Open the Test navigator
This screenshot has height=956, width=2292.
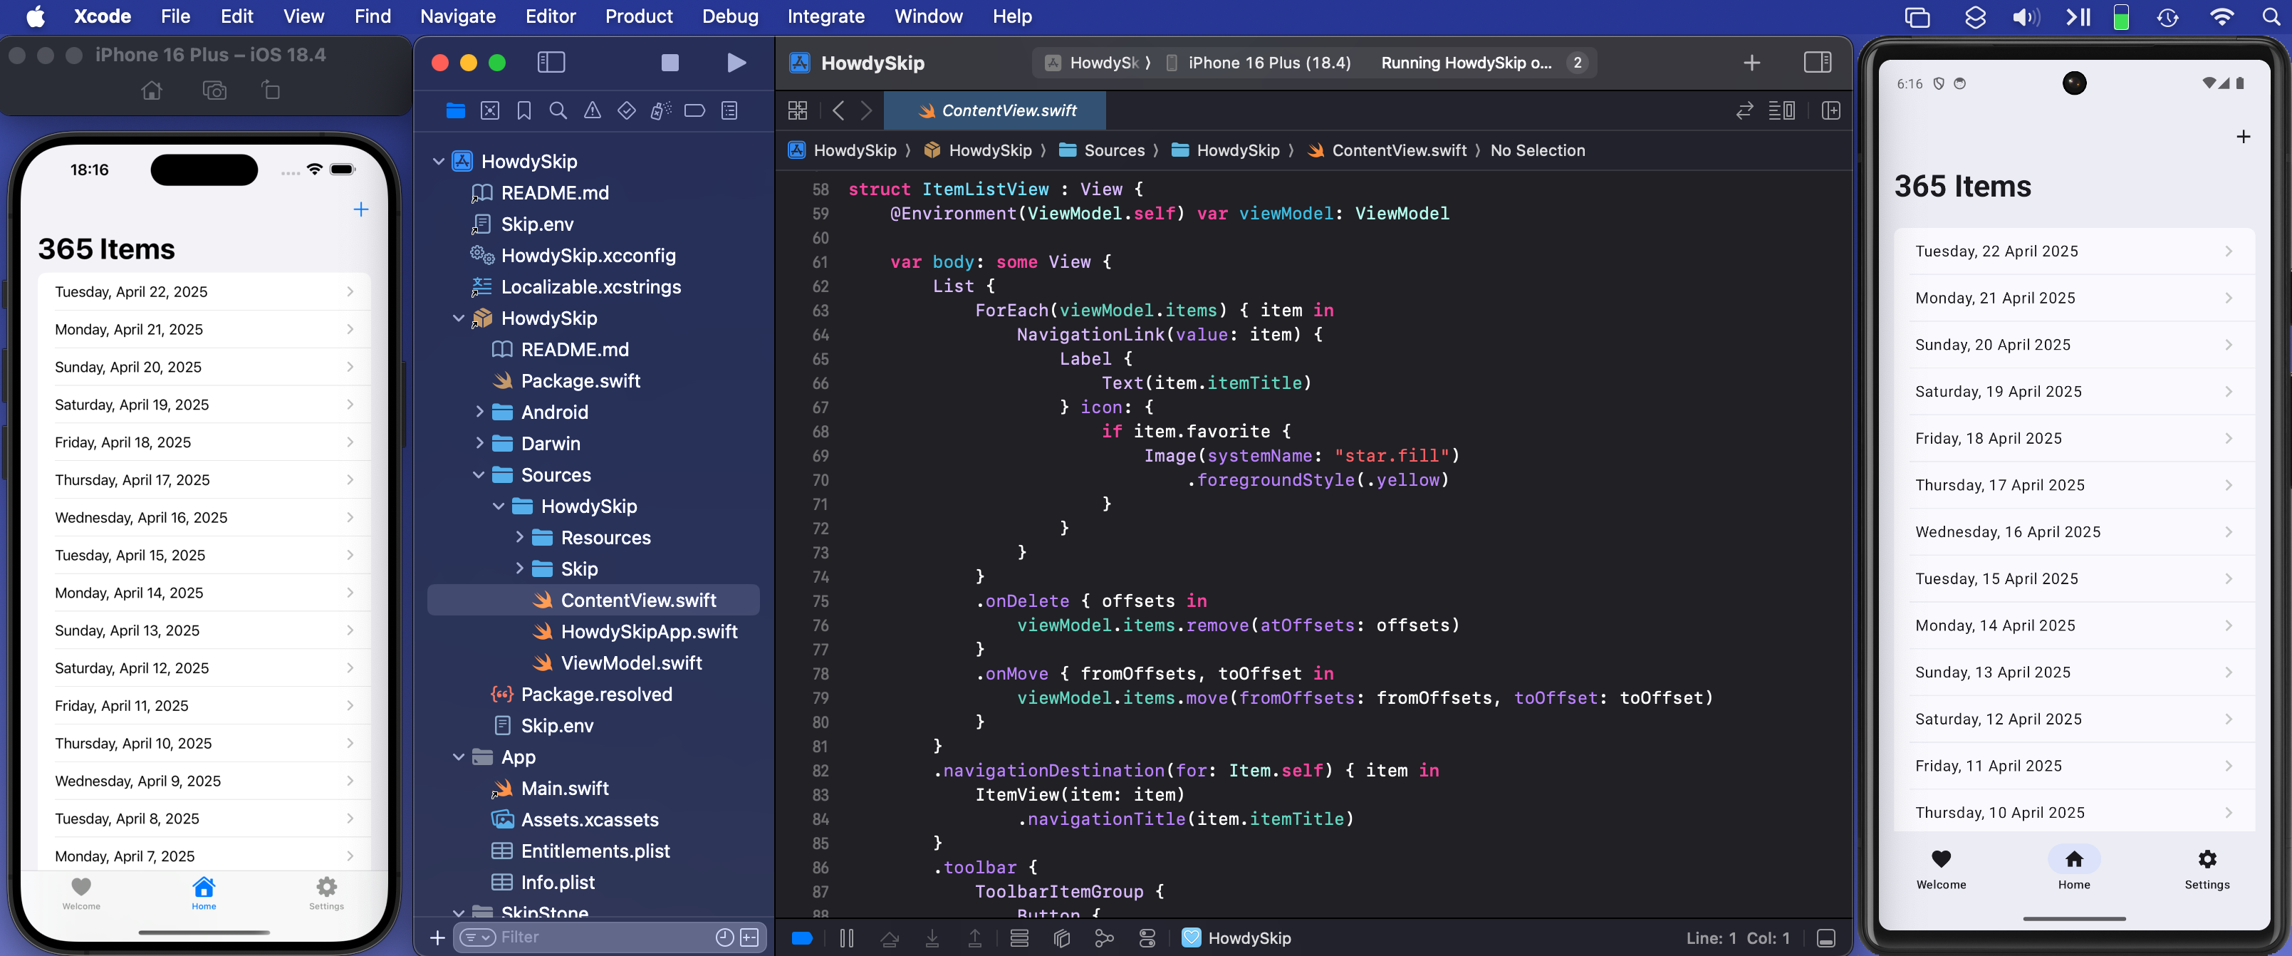tap(626, 110)
